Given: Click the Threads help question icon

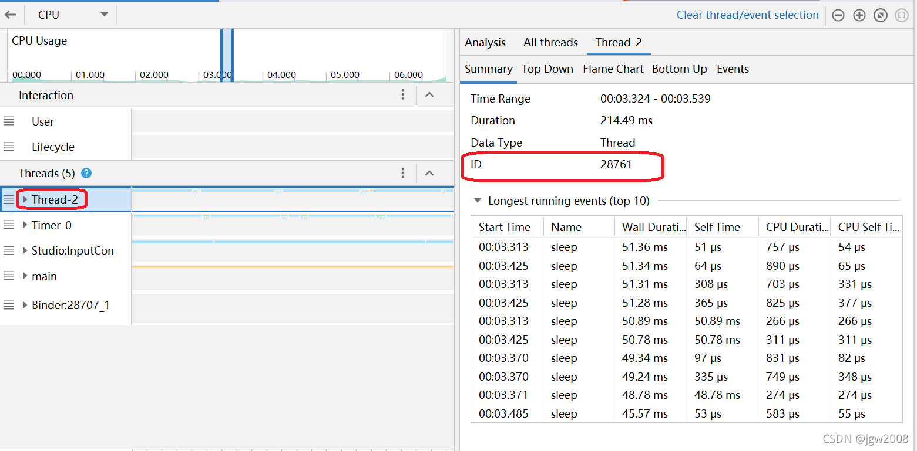Looking at the screenshot, I should click(x=86, y=173).
